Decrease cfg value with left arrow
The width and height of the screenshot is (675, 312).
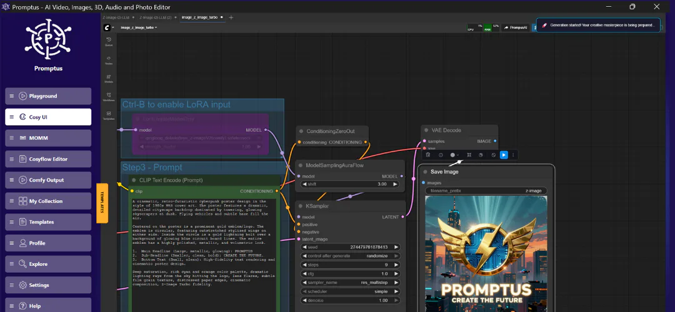[x=305, y=274]
